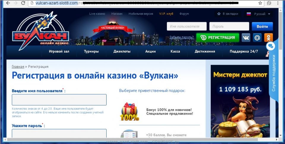The image size is (285, 144).
Task: Go to the Касса section
Action: (175, 51)
